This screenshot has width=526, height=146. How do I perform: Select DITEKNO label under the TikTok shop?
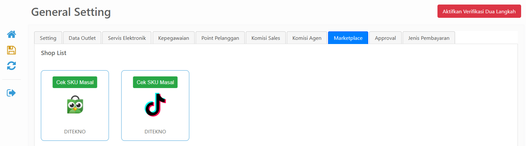click(155, 131)
